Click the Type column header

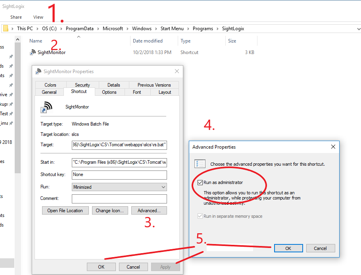coord(186,41)
